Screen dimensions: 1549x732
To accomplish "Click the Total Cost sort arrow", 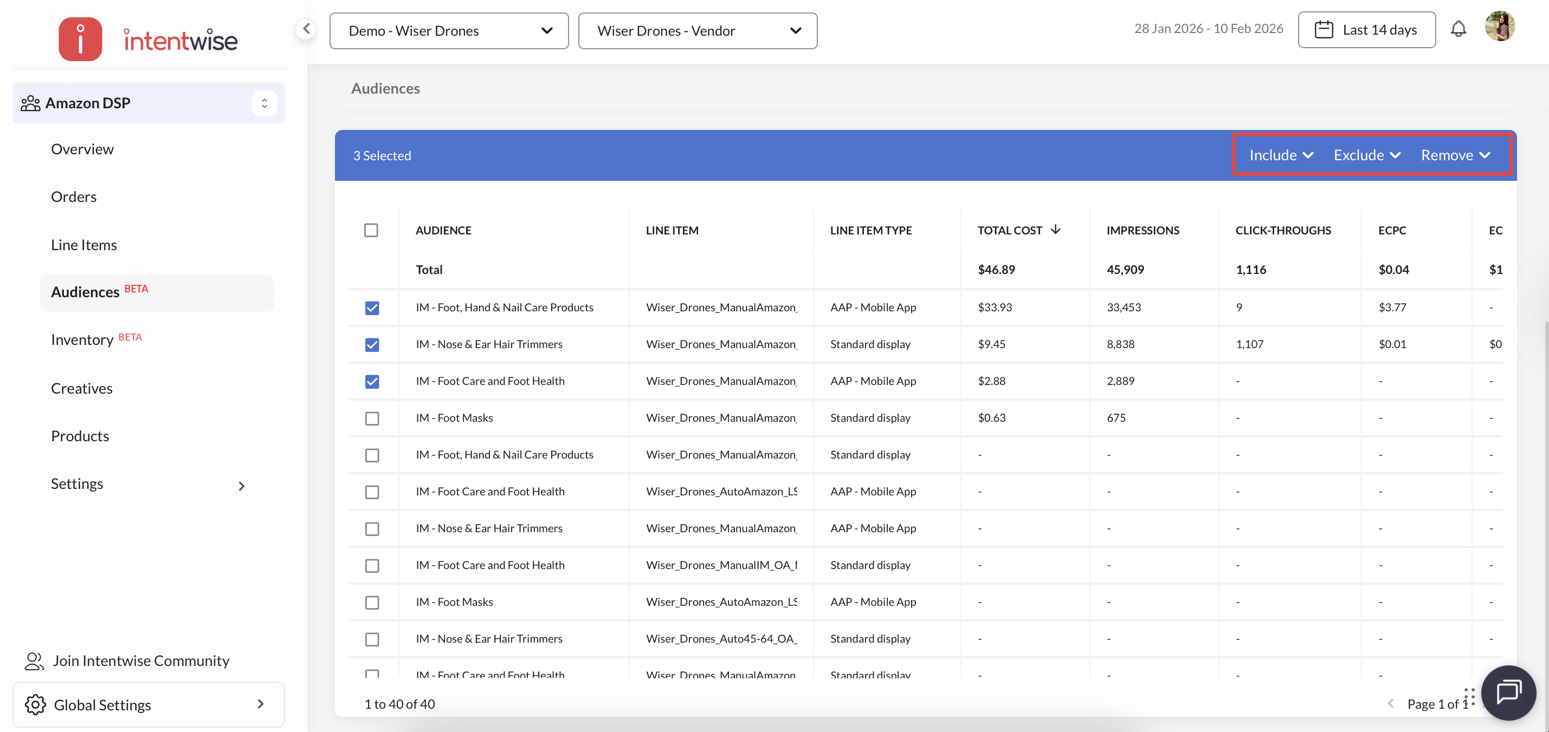I will click(x=1055, y=230).
